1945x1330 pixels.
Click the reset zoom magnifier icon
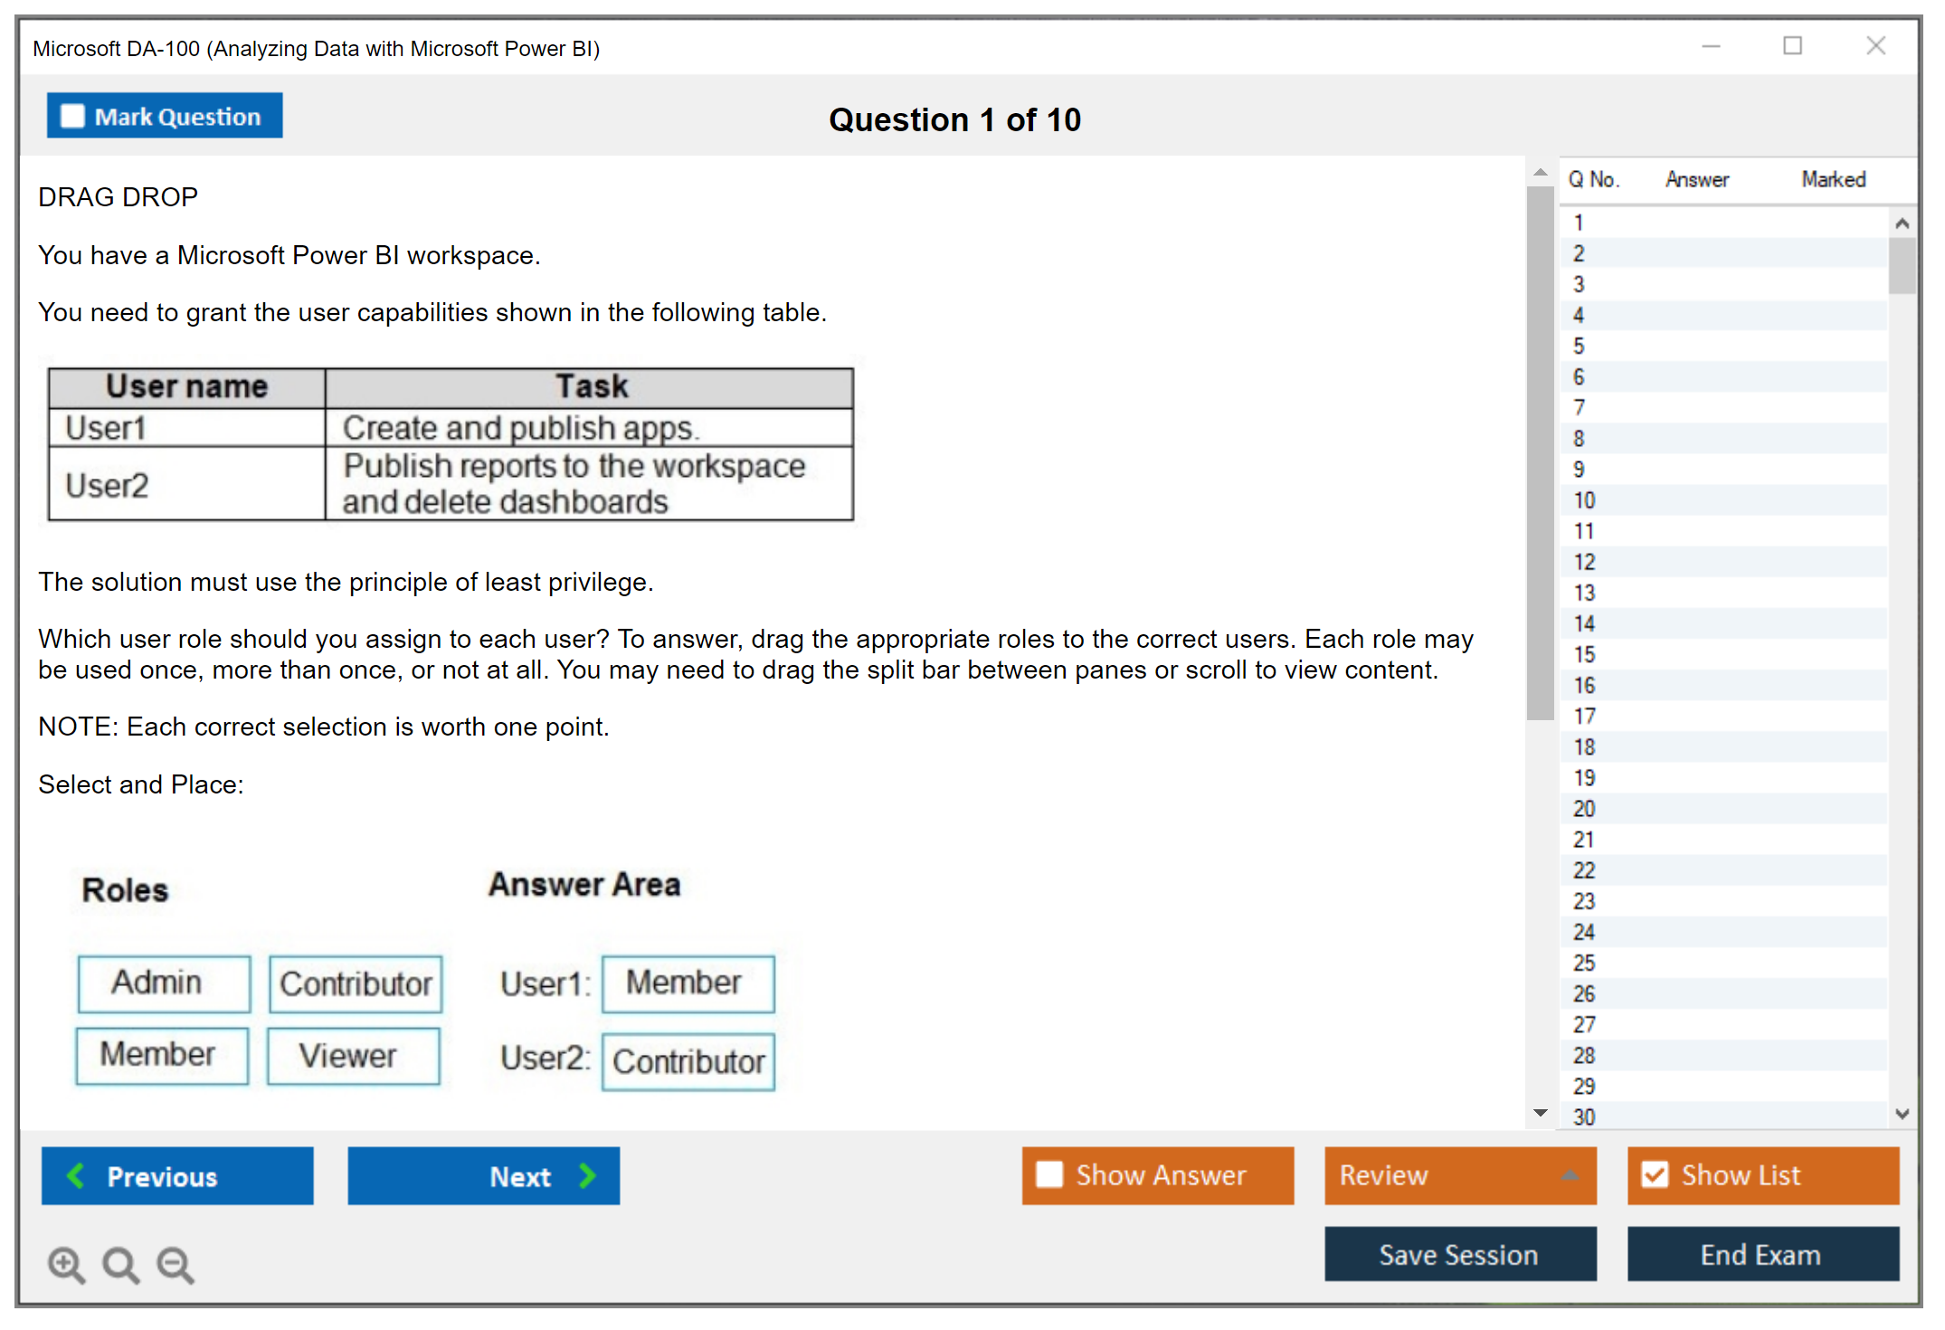pos(120,1264)
